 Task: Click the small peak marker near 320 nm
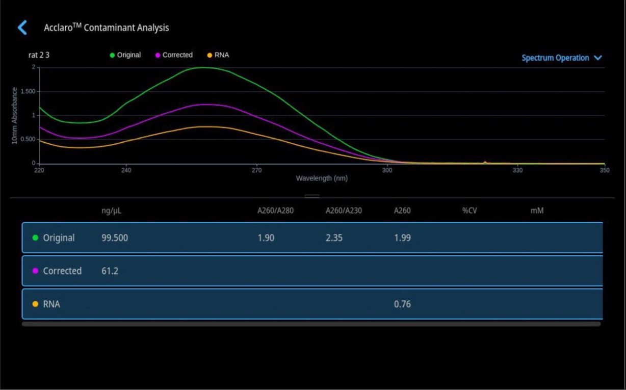pos(485,162)
